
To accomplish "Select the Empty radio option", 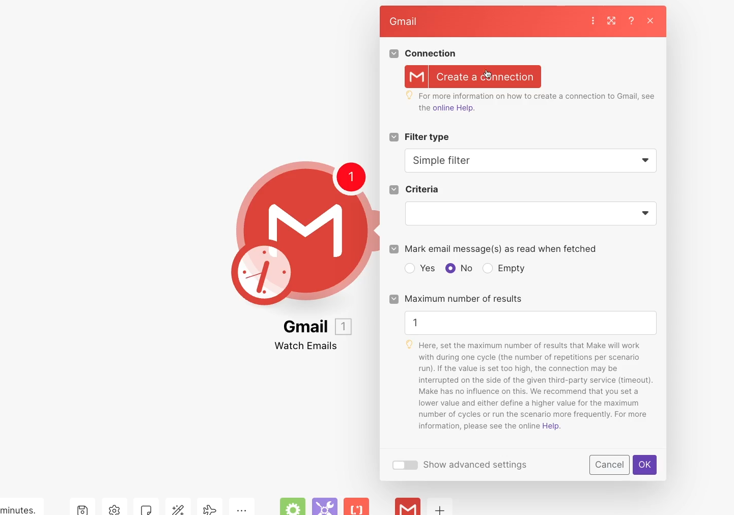I will (x=488, y=268).
